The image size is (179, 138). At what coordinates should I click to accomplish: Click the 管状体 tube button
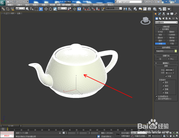coord(172,38)
